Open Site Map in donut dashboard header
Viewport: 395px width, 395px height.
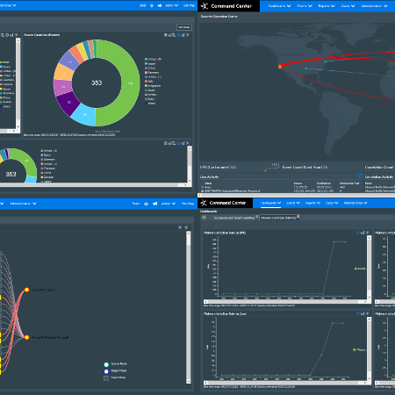189,5
